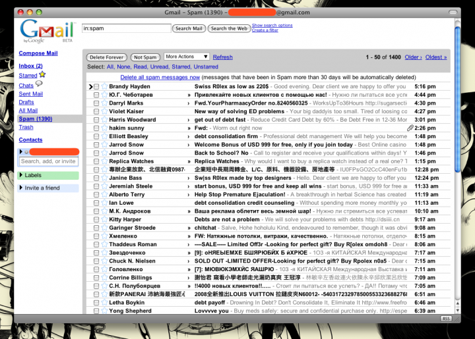Star the Violet Kaiser email
The image size is (475, 339).
click(104, 111)
